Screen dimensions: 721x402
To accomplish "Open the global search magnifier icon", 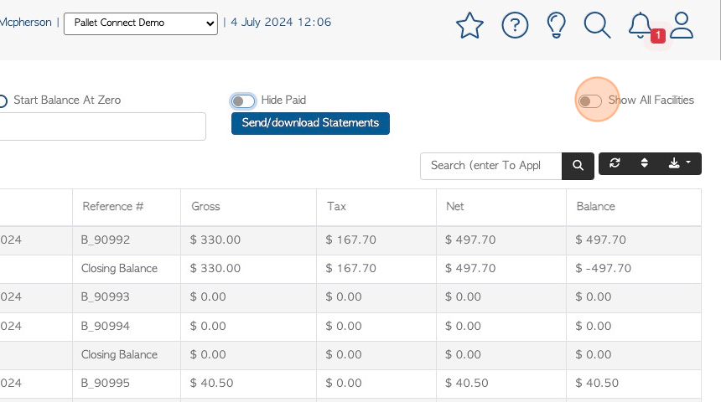I will (x=597, y=25).
